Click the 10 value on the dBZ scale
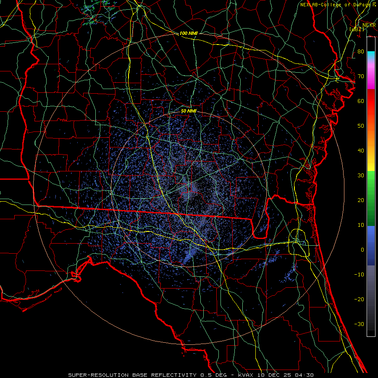 tap(361, 225)
